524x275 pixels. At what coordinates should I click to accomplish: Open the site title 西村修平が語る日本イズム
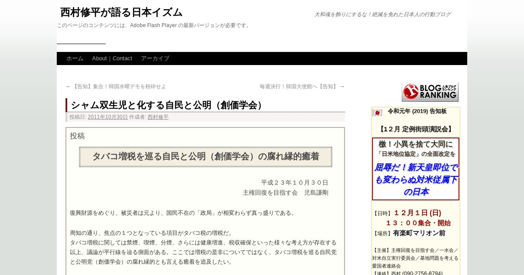(121, 12)
